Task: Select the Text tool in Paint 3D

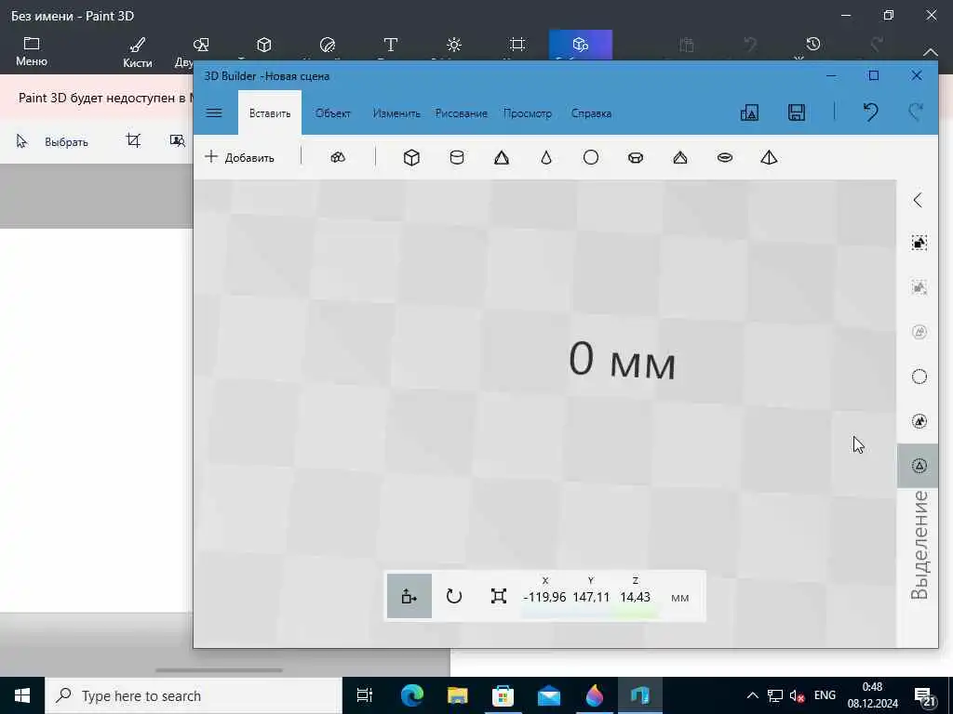Action: click(x=391, y=45)
